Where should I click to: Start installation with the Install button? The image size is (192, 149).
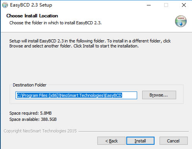click(140, 141)
